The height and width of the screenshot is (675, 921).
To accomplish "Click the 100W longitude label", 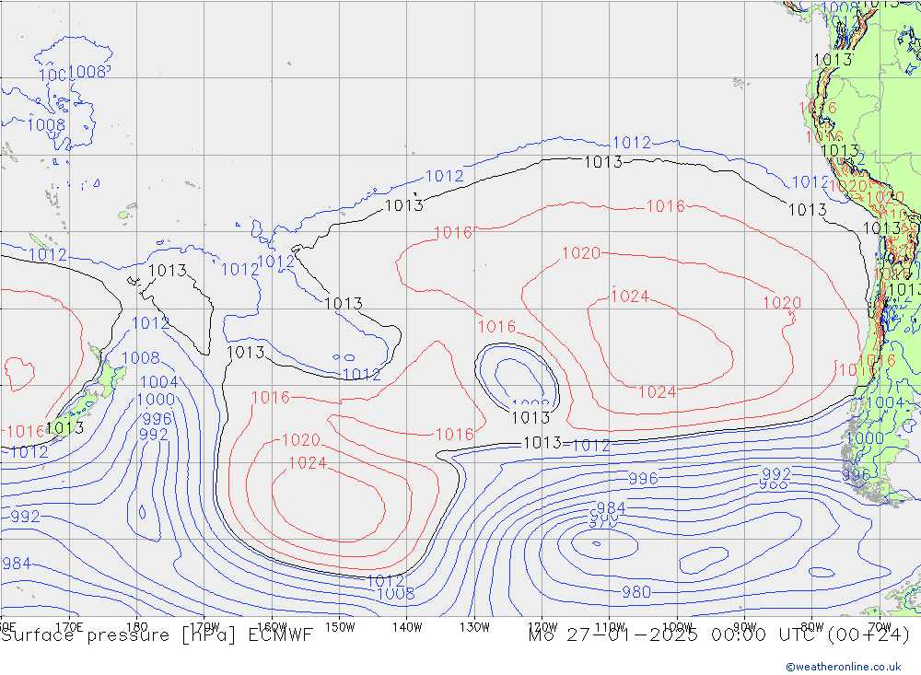I will click(677, 627).
